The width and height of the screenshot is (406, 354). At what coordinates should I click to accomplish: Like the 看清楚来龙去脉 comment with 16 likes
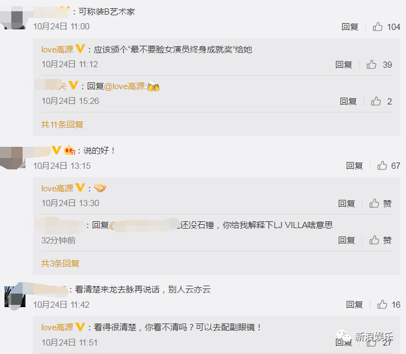coord(382,305)
